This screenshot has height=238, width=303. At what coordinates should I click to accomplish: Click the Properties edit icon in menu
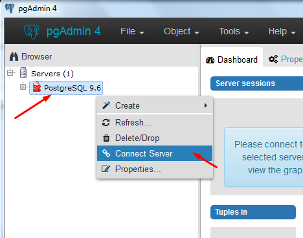[106, 169]
